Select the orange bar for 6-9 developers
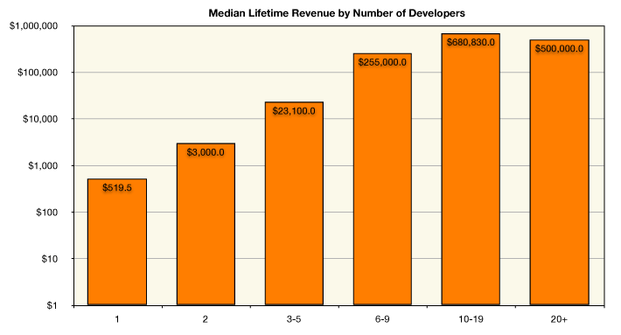Image resolution: width=621 pixels, height=335 pixels. coord(382,179)
